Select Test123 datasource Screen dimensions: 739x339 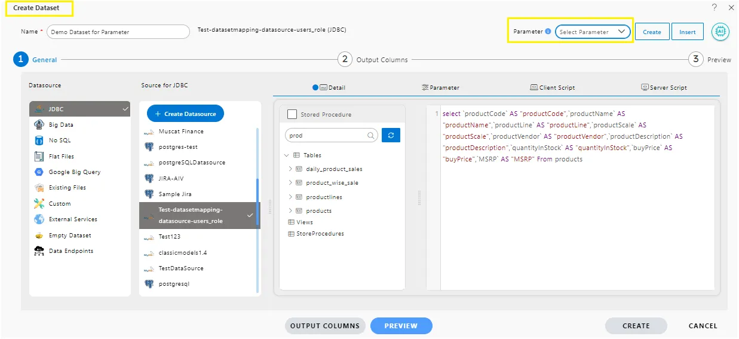pos(170,237)
